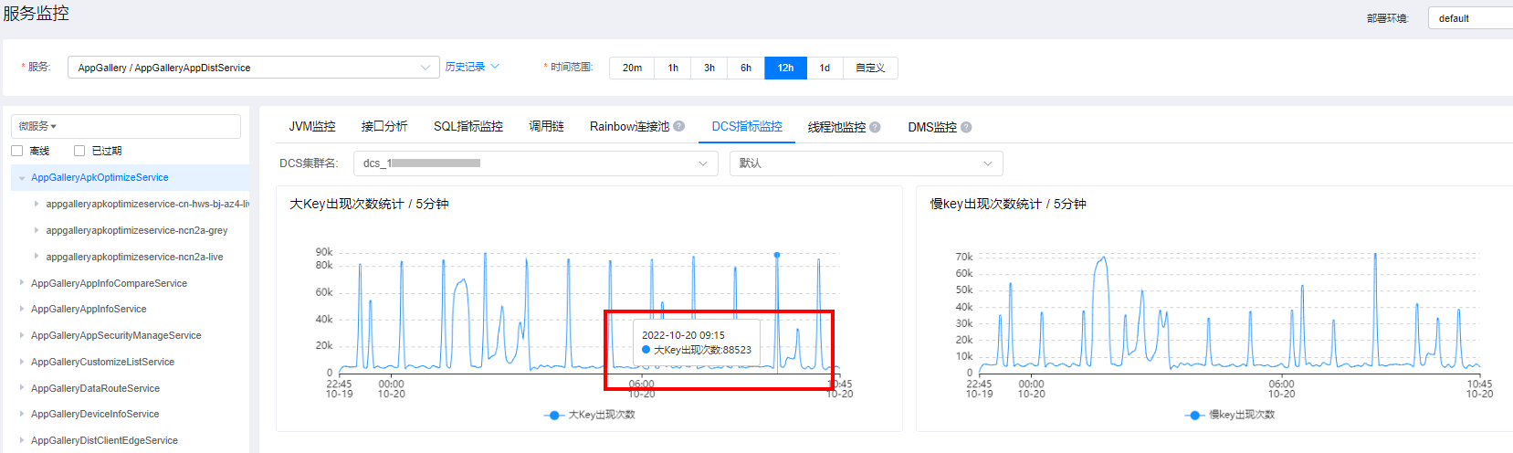Click highlighted data point on 大Key chart
Viewport: 1513px width, 453px height.
click(x=777, y=255)
